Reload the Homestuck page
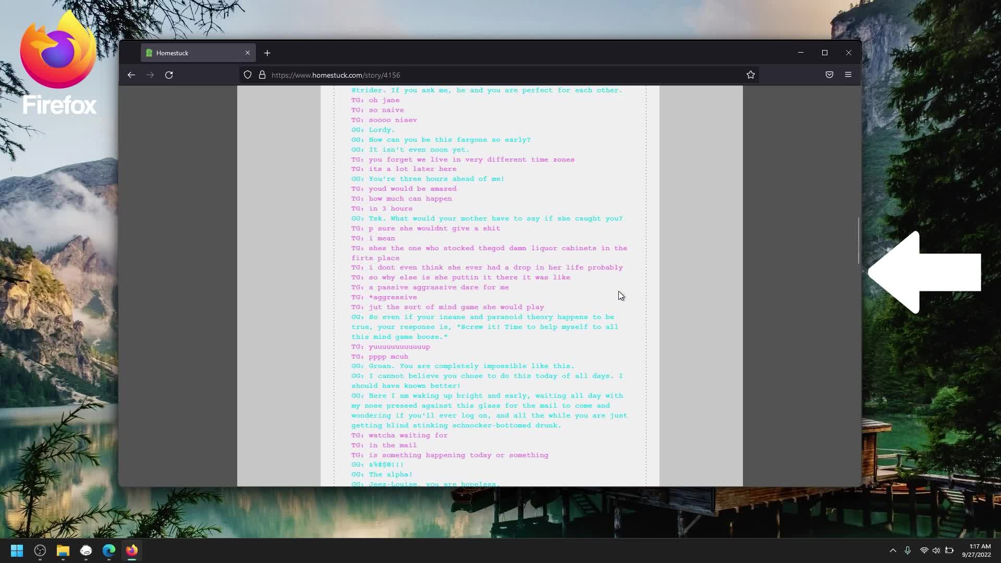The image size is (1001, 563). pyautogui.click(x=169, y=75)
